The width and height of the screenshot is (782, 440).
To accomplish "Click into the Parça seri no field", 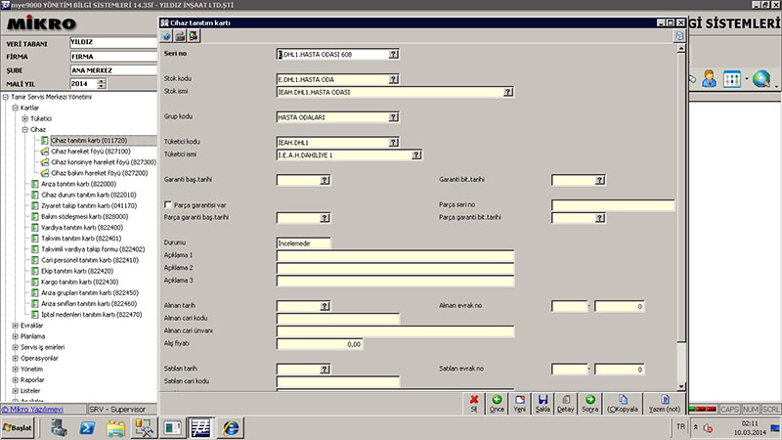I will [x=613, y=205].
